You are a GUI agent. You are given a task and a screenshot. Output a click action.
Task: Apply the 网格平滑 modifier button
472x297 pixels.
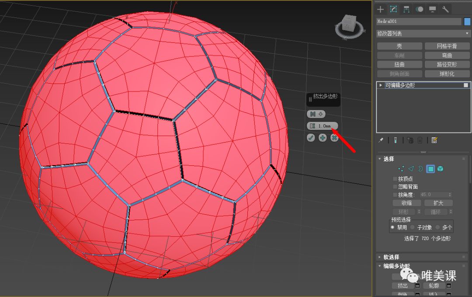pyautogui.click(x=447, y=45)
